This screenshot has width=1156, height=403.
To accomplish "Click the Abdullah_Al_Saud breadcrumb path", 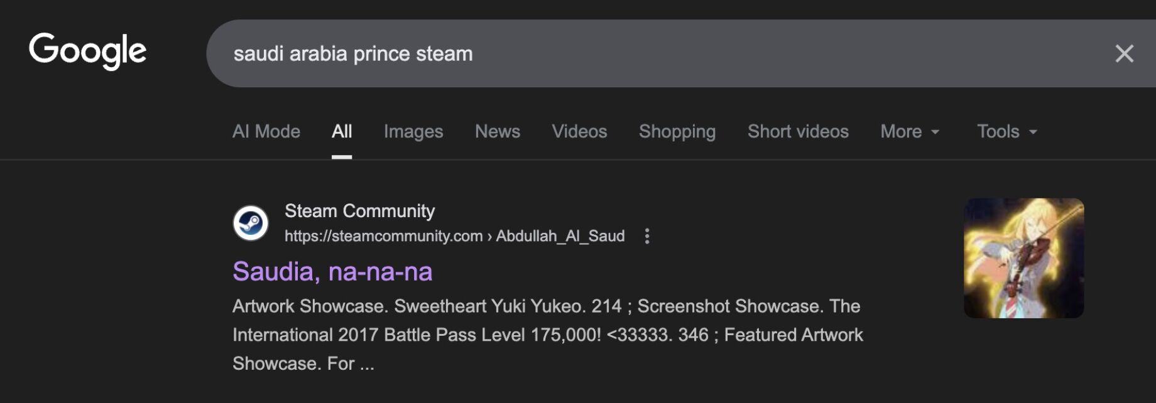I will pos(560,236).
